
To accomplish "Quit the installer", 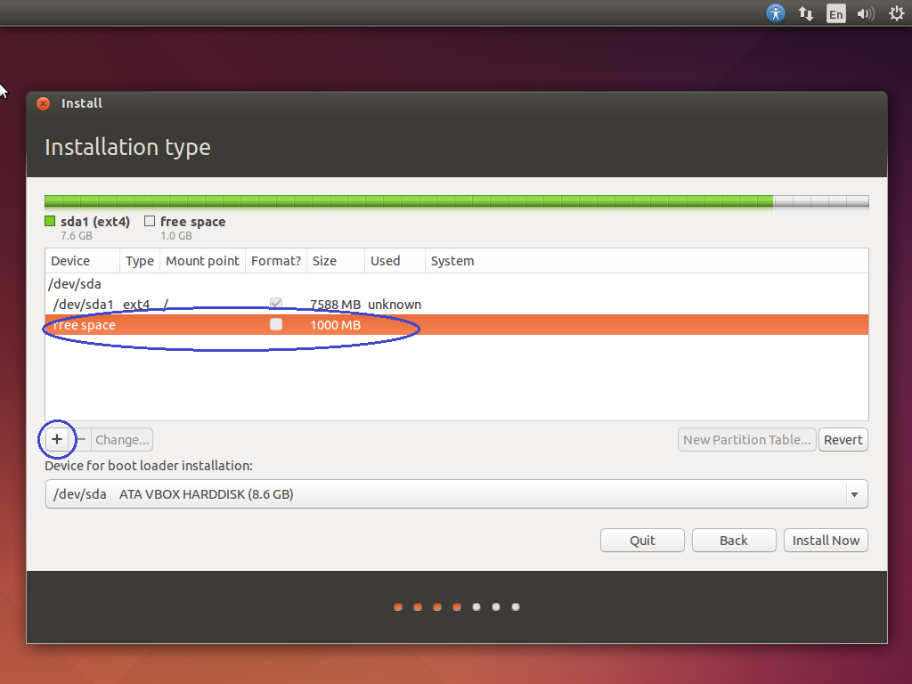I will [x=642, y=540].
